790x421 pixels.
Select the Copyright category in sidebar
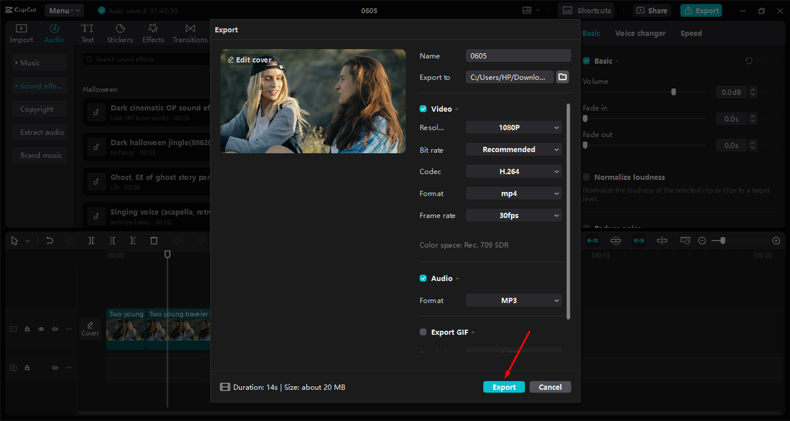[39, 109]
